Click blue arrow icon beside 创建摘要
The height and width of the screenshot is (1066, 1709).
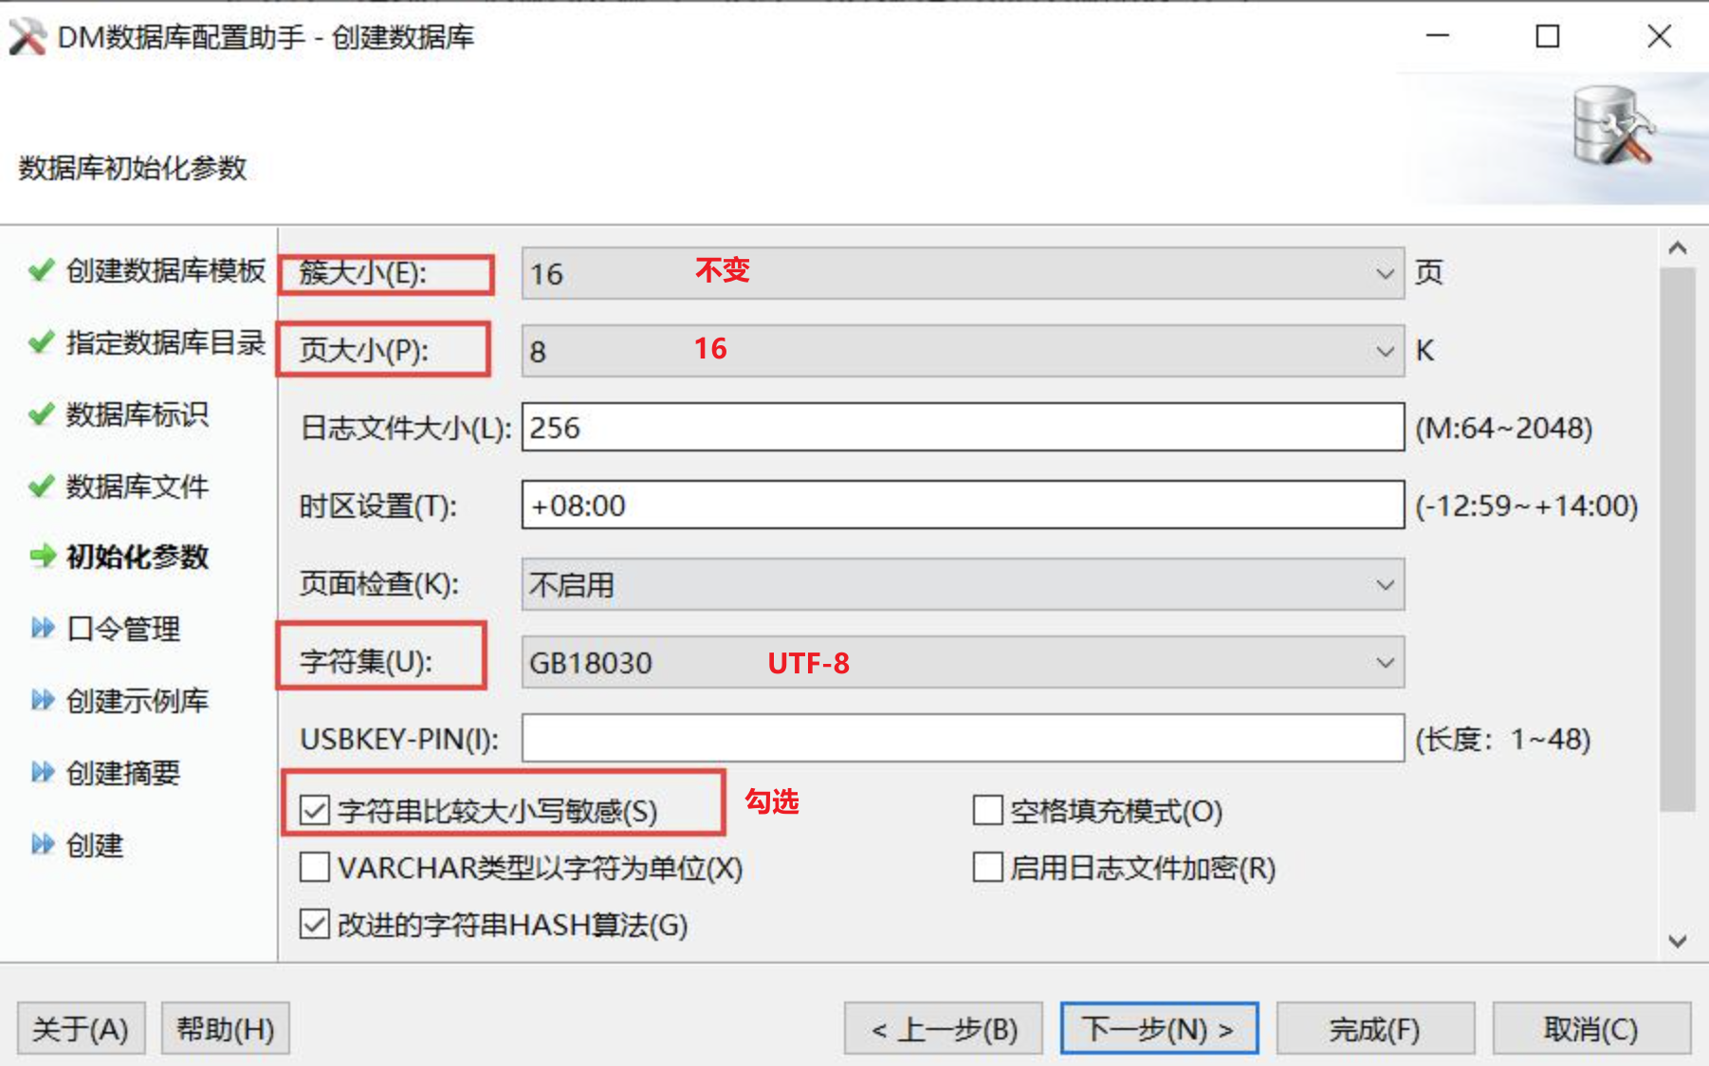coord(43,772)
